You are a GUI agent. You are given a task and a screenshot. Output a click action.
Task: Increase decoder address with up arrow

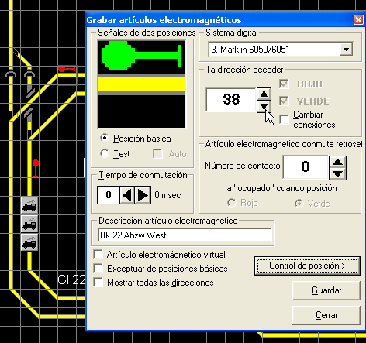(264, 94)
